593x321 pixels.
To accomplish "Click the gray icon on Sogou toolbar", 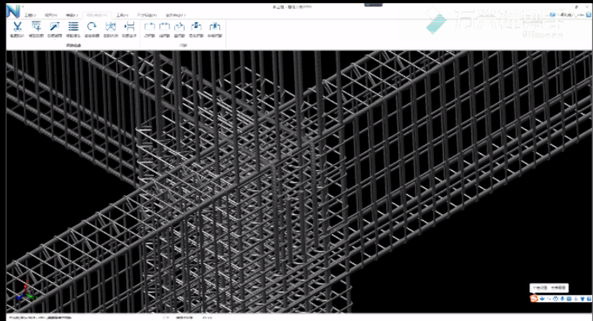I will tap(576, 299).
